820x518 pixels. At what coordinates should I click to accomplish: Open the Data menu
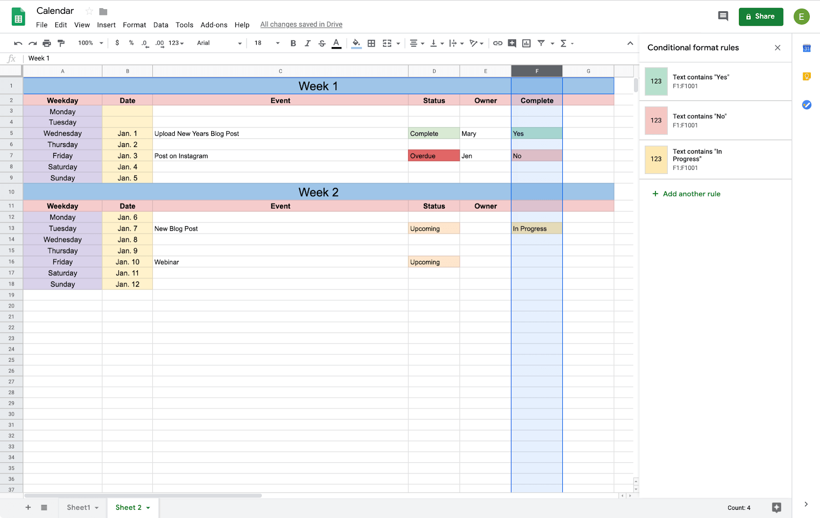pos(160,25)
